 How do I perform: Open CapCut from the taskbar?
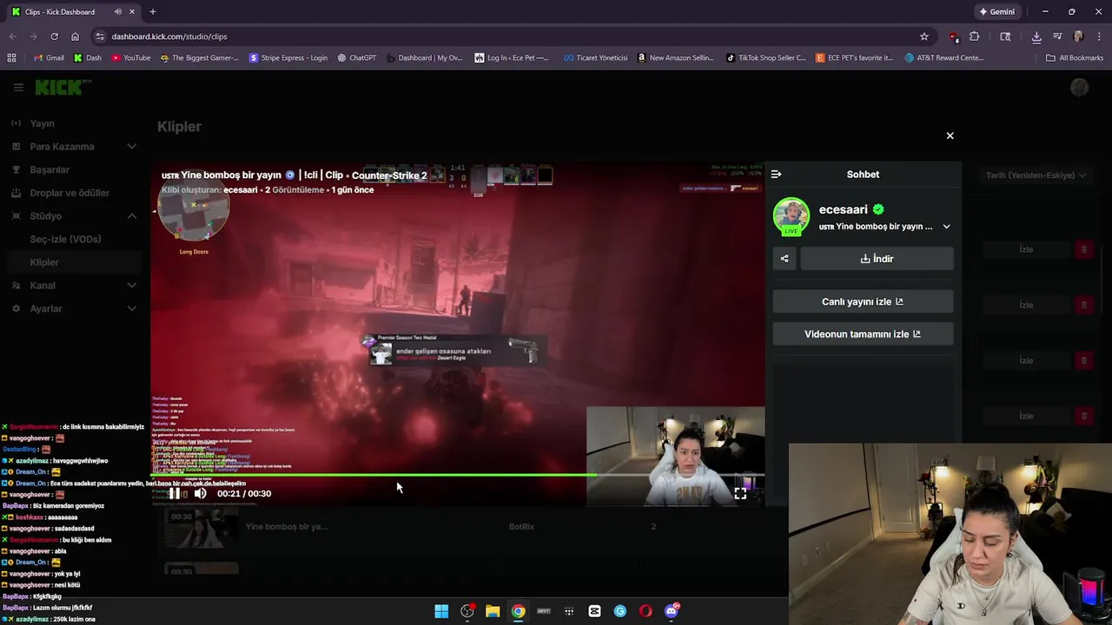pos(594,611)
